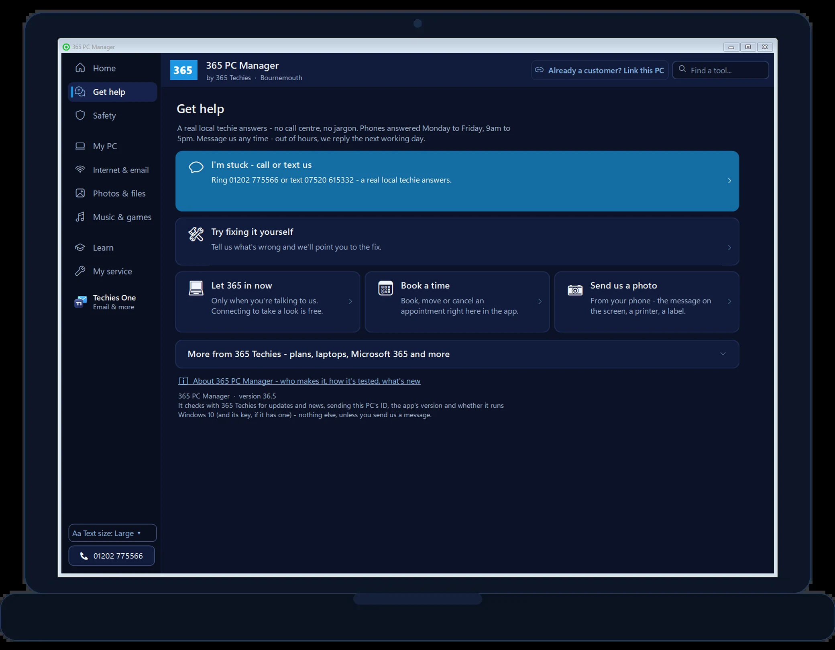835x650 pixels.
Task: Click the Photos & files picture icon
Action: point(80,193)
